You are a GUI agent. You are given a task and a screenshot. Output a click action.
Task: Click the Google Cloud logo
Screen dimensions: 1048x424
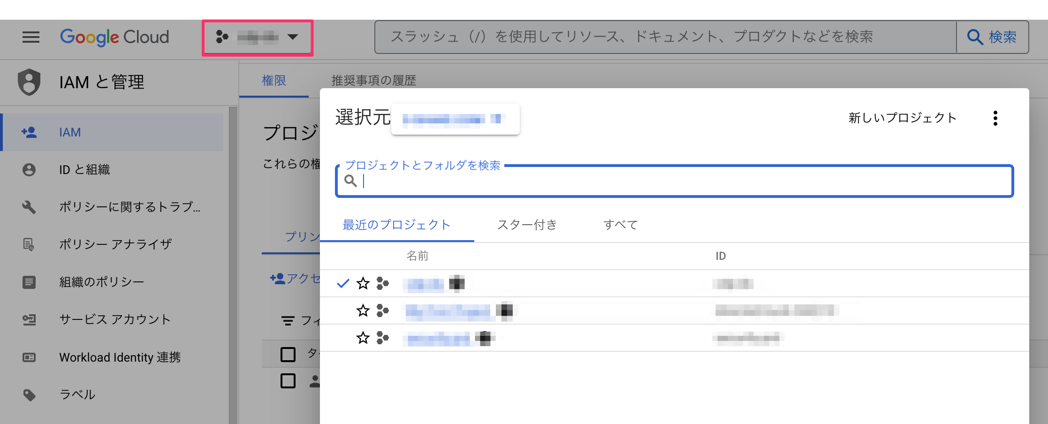tap(114, 37)
